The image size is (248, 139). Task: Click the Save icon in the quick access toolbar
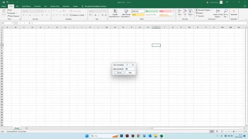click(x=3, y=2)
